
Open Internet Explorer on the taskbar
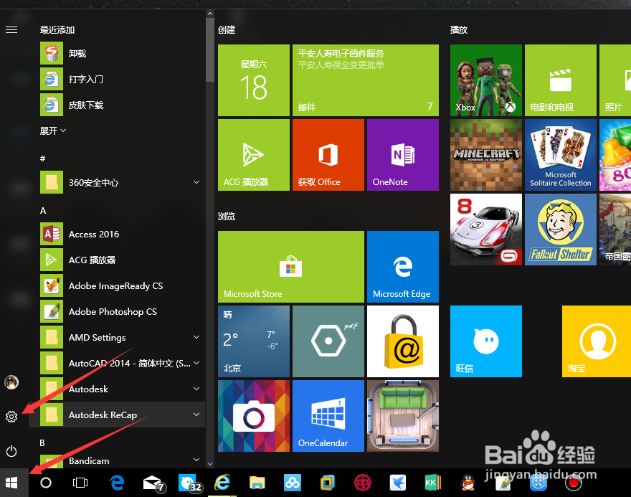(222, 483)
